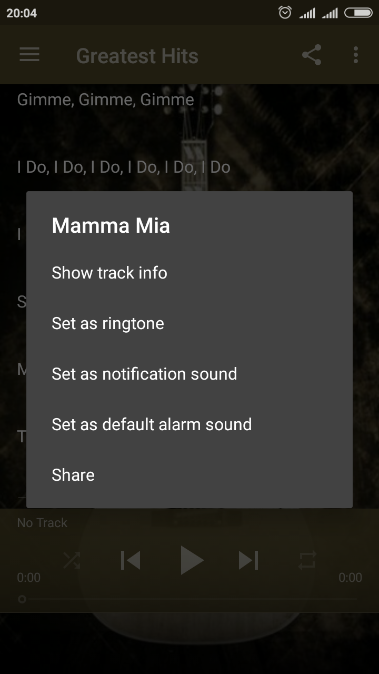Choose Set as notification sound
Screen dimensions: 379x674
[144, 374]
